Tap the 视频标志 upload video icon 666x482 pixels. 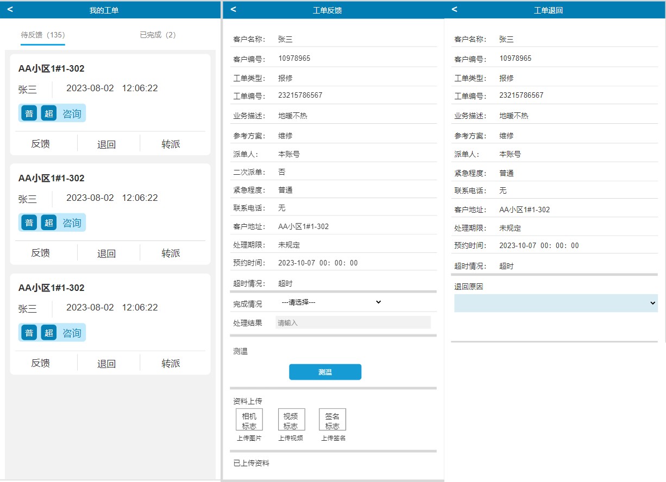(x=291, y=420)
